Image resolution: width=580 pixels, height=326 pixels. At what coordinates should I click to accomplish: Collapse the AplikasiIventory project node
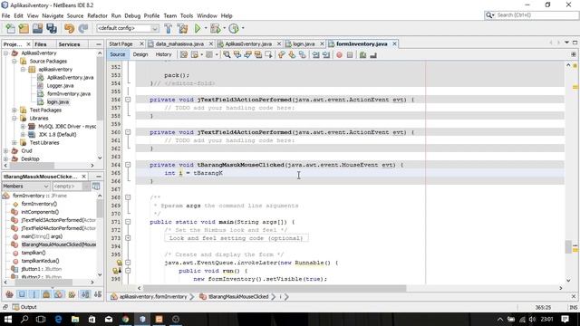(x=6, y=53)
